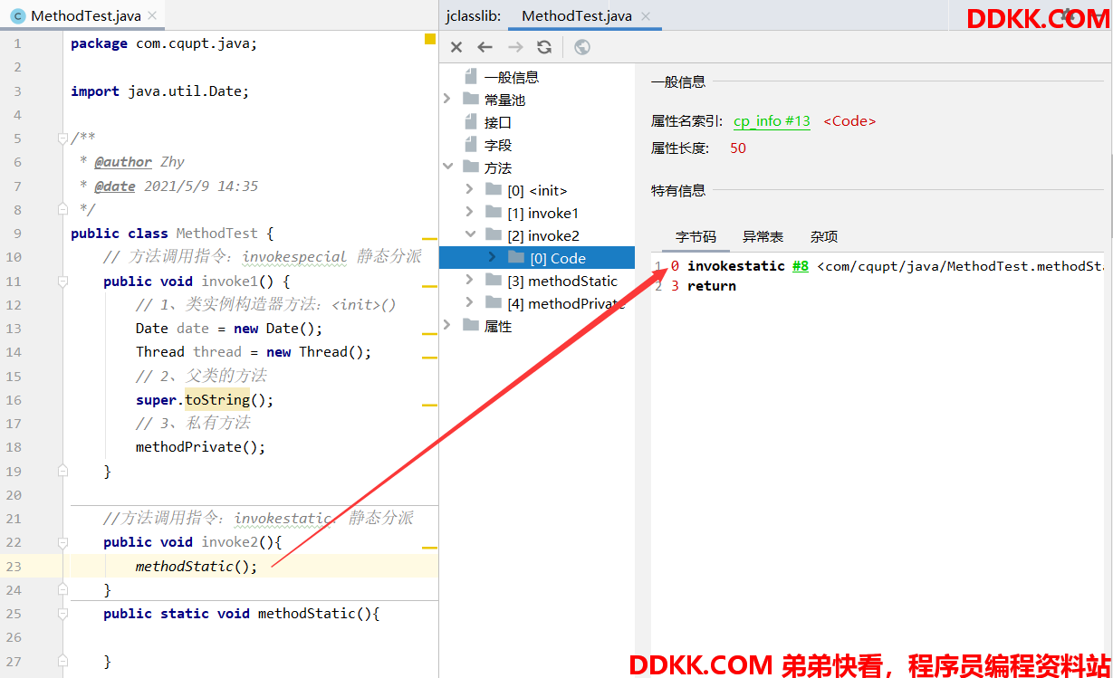This screenshot has height=678, width=1113.
Task: Click line number 23 in the gutter
Action: [x=14, y=566]
